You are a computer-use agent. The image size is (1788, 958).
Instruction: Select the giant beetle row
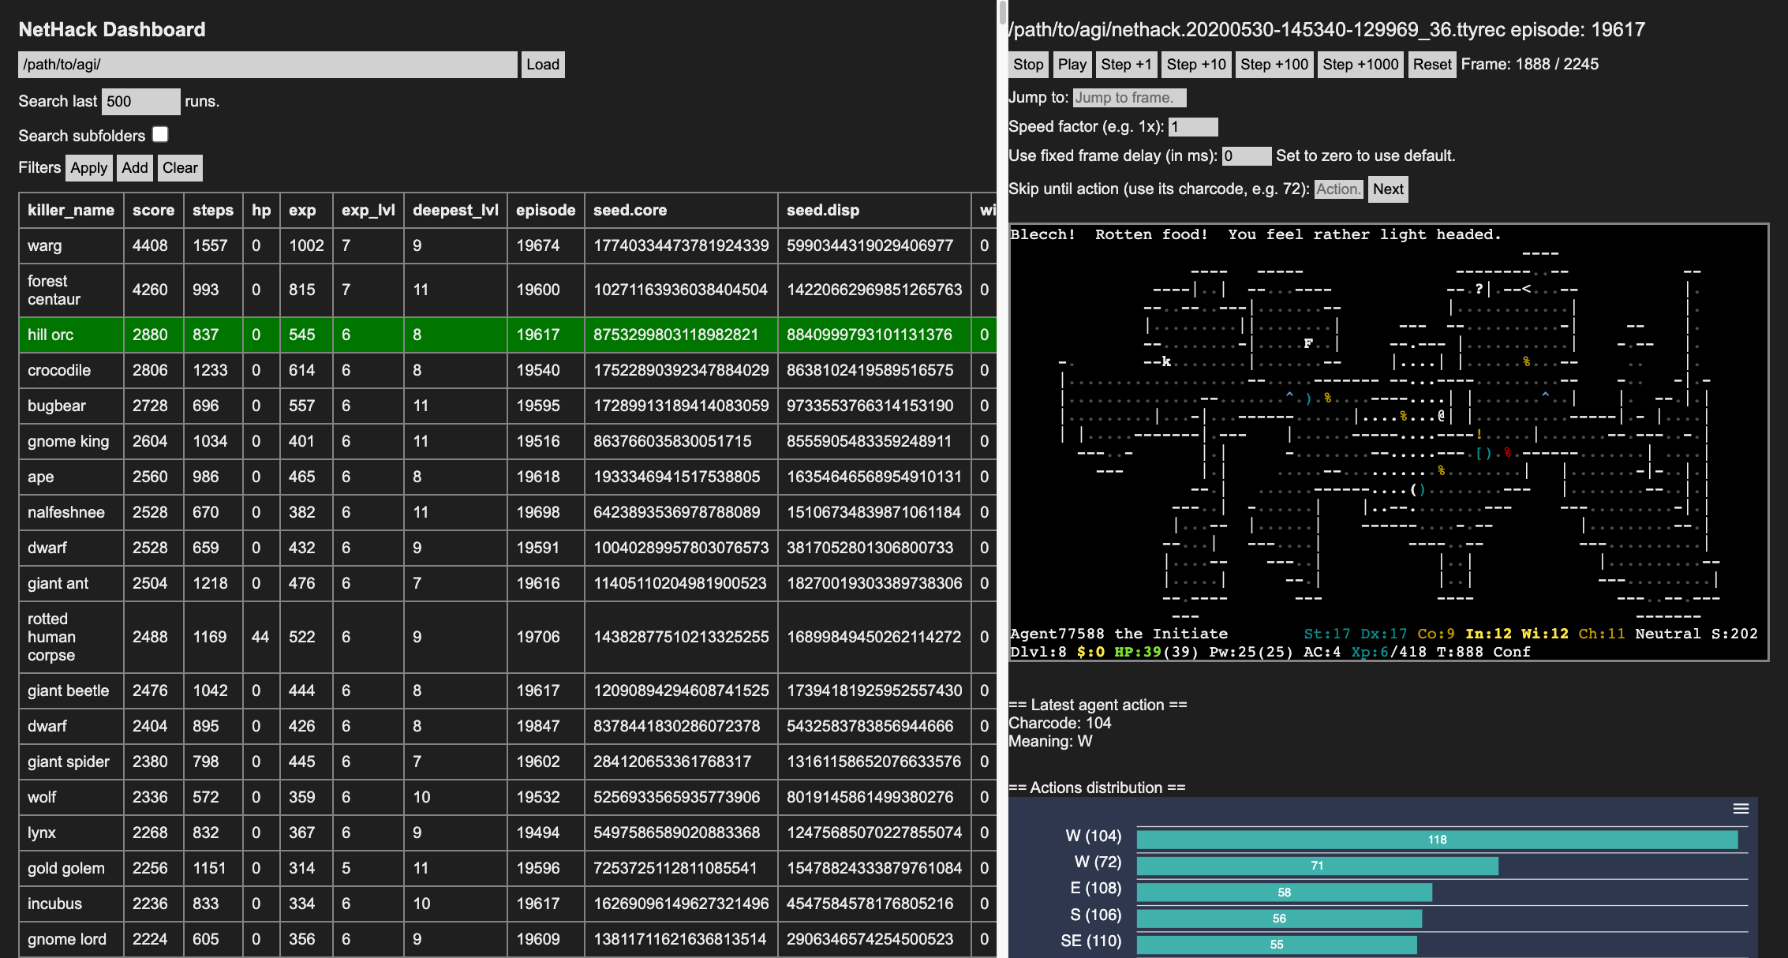pyautogui.click(x=507, y=690)
